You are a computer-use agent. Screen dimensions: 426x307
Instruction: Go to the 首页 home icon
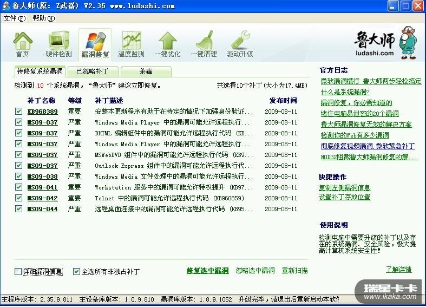click(x=23, y=44)
